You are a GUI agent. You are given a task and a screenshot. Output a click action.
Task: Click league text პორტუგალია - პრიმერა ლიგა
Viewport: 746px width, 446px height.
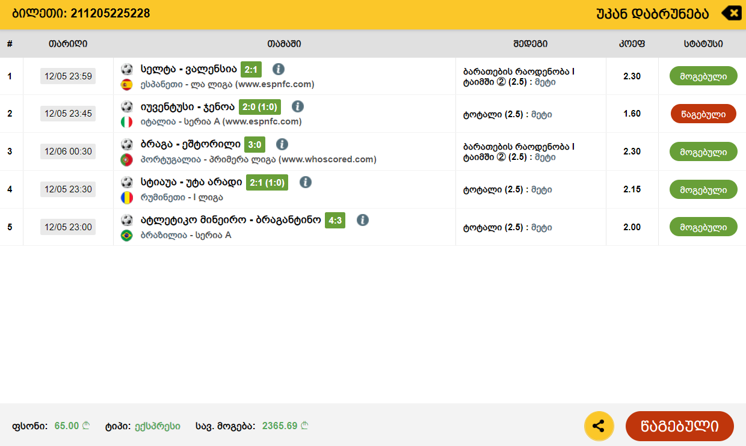click(208, 159)
